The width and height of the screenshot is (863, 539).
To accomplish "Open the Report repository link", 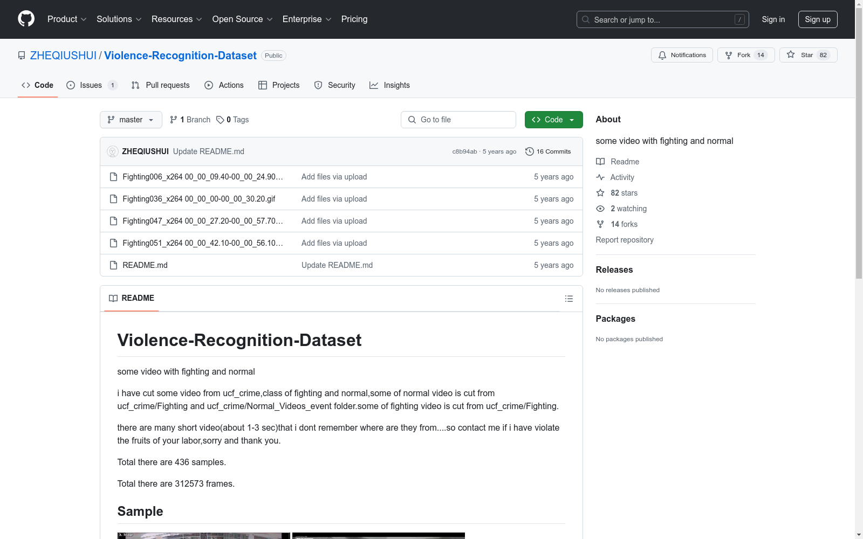I will 625,240.
